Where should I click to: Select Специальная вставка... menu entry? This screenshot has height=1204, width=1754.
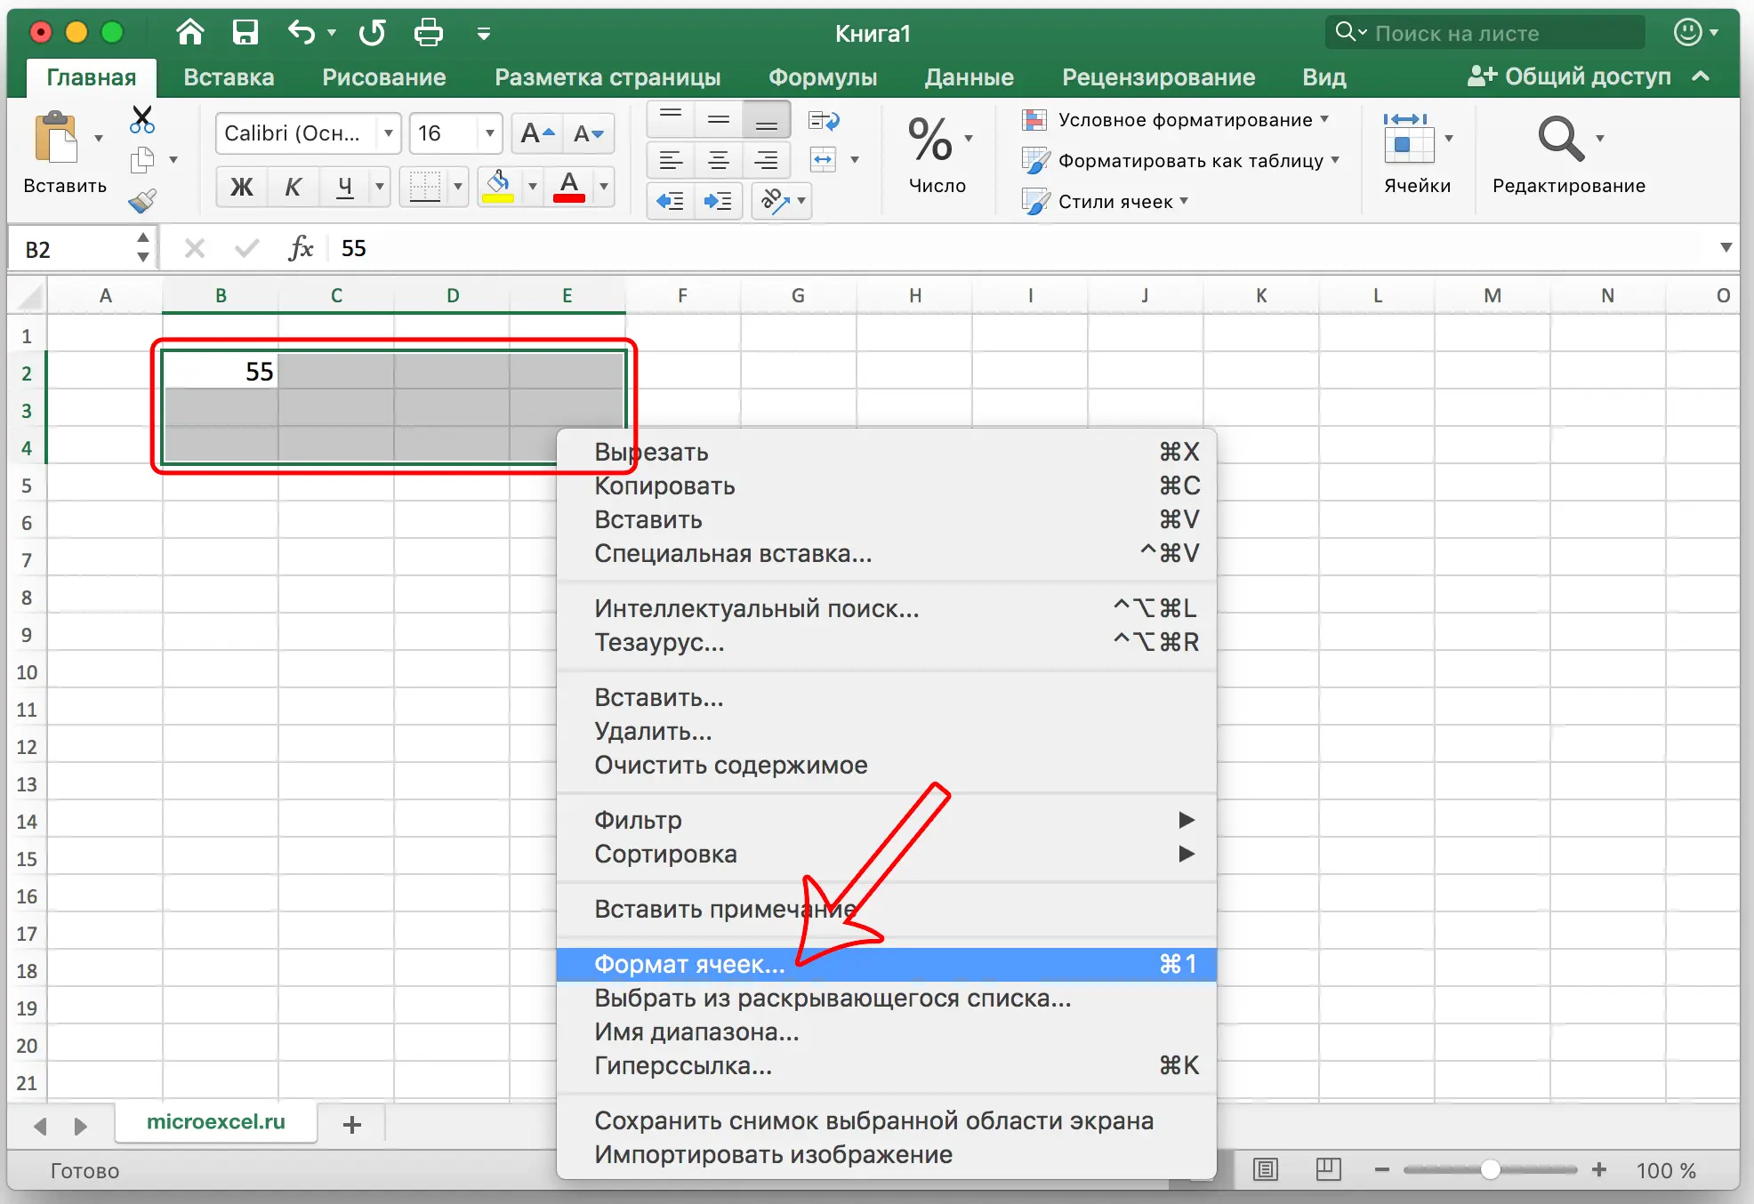point(886,553)
